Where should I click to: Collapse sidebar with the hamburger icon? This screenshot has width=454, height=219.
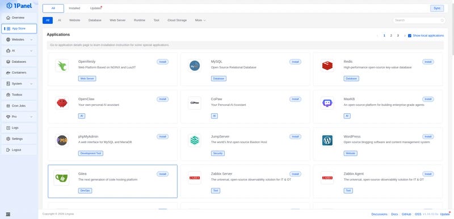8,214
